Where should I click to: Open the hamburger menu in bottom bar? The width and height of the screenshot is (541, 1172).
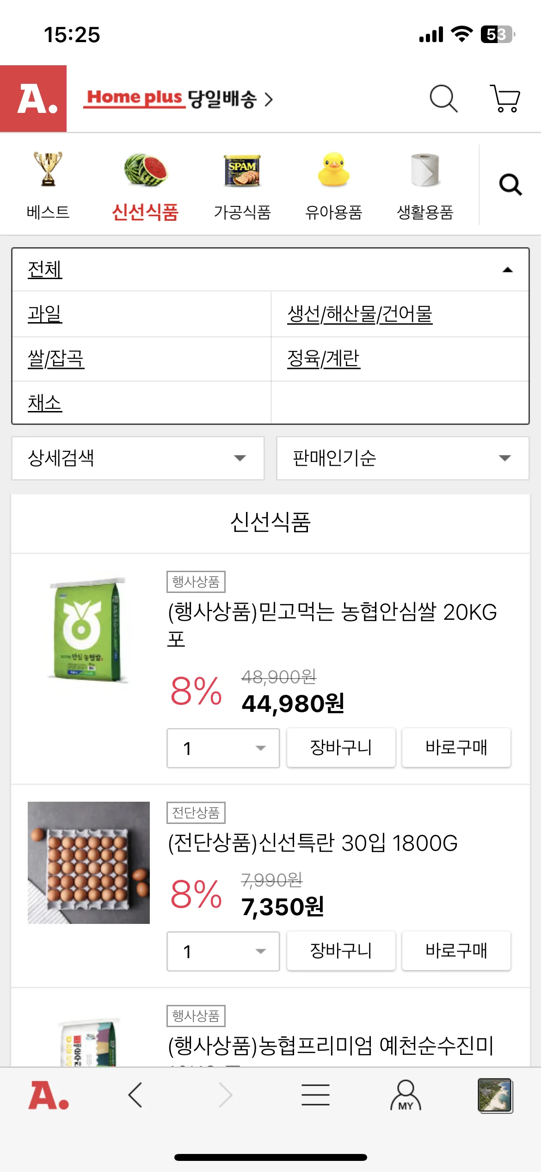[315, 1095]
